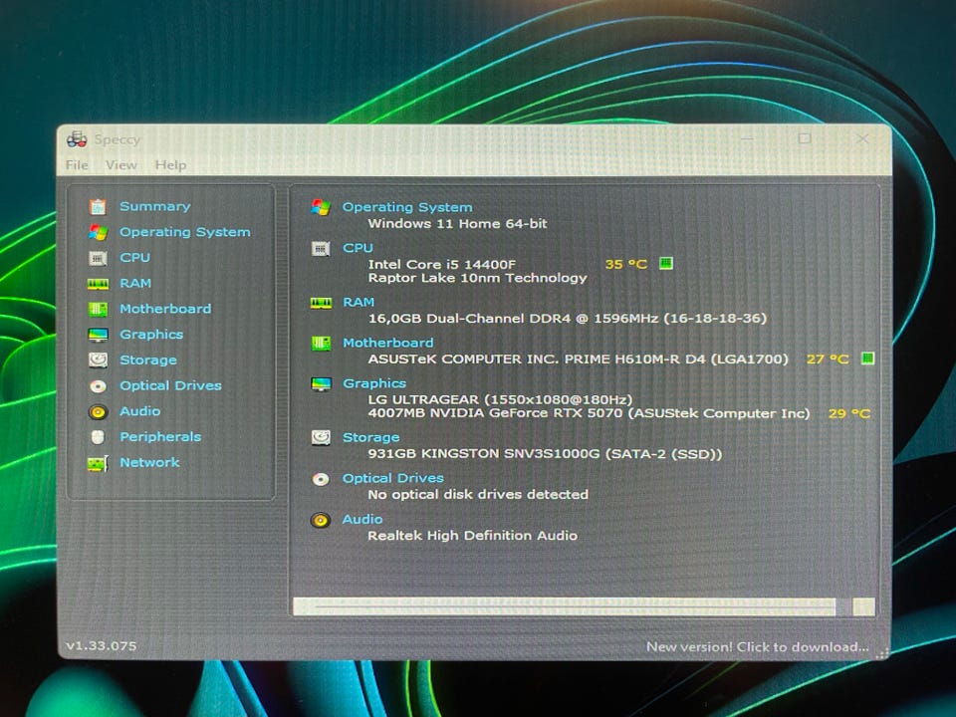
Task: Click the LG ULTRAGEAR monitor line
Action: pos(500,399)
